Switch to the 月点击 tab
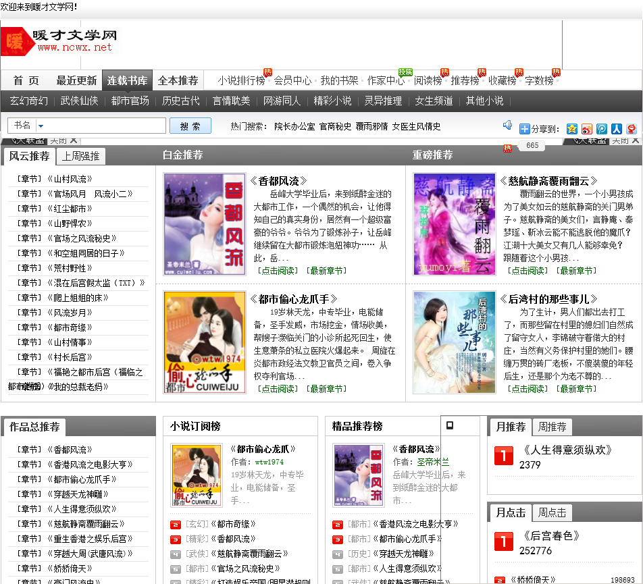The image size is (643, 584). [511, 512]
